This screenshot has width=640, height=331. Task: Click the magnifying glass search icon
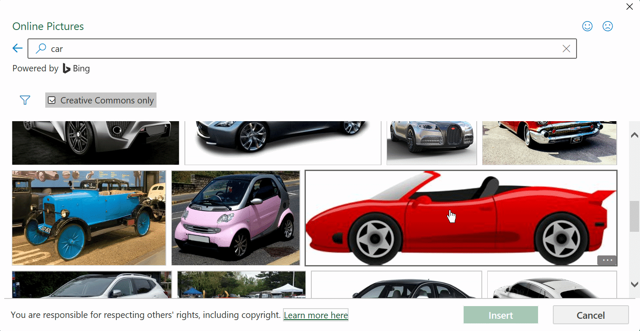[x=41, y=49]
